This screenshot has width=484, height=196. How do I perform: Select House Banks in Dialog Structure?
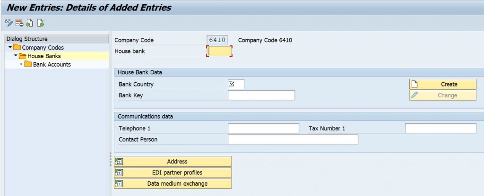pos(44,56)
